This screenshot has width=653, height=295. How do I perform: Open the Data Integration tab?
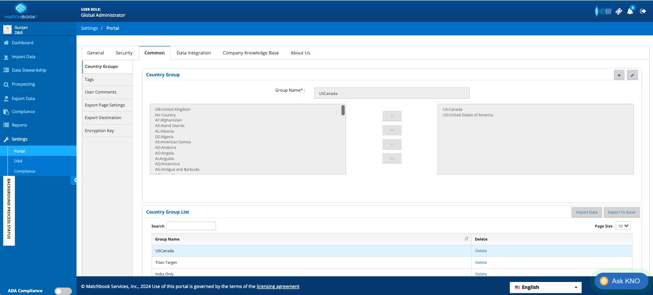click(x=194, y=53)
